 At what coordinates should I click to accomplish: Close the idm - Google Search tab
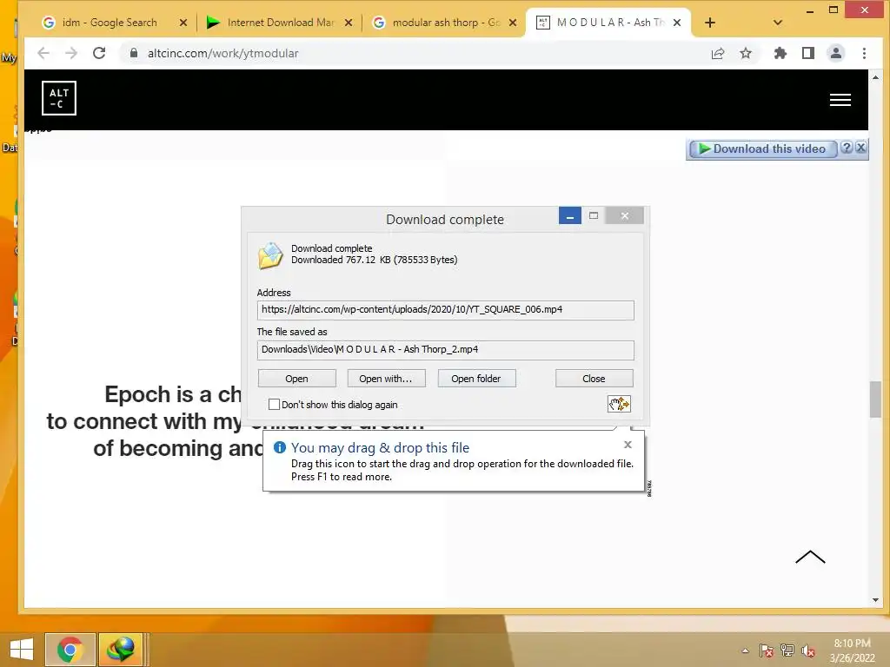(183, 23)
